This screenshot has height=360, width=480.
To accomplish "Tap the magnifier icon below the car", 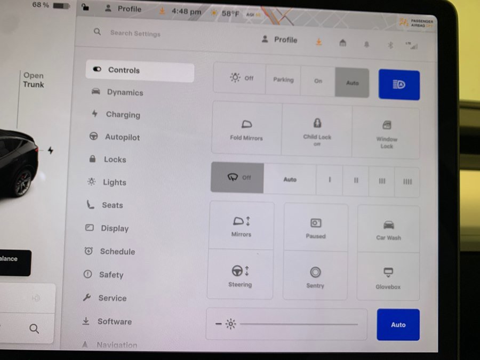I will coord(34,329).
